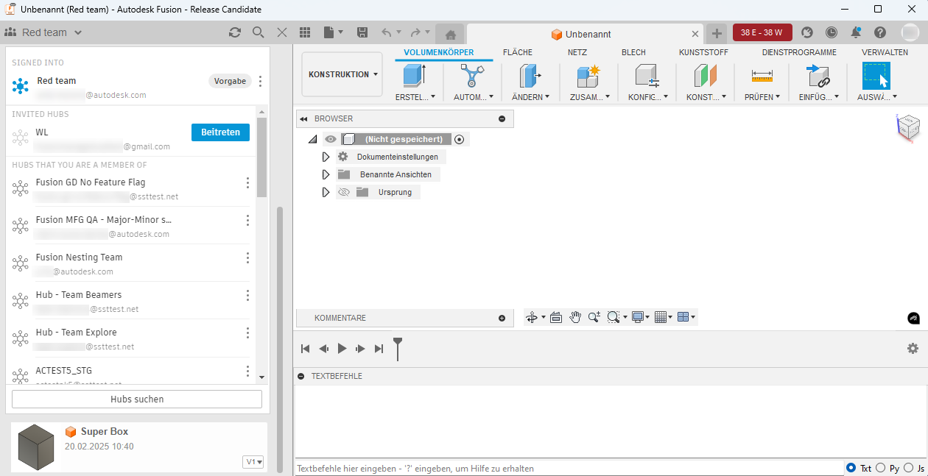Open the Help question mark menu

pos(879,32)
